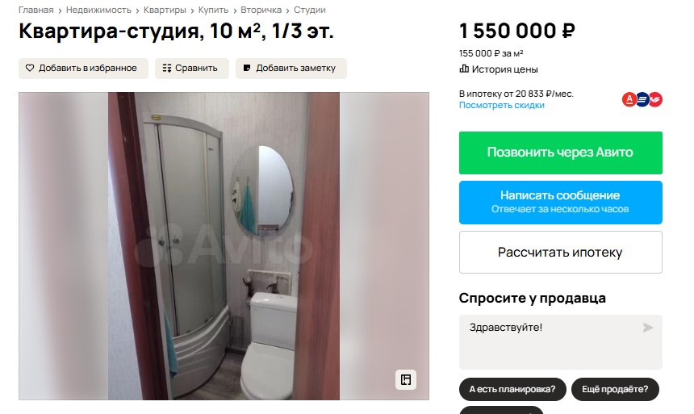Click the note icon in Добавить заметку
Screen dimensions: 694x414
(x=247, y=68)
